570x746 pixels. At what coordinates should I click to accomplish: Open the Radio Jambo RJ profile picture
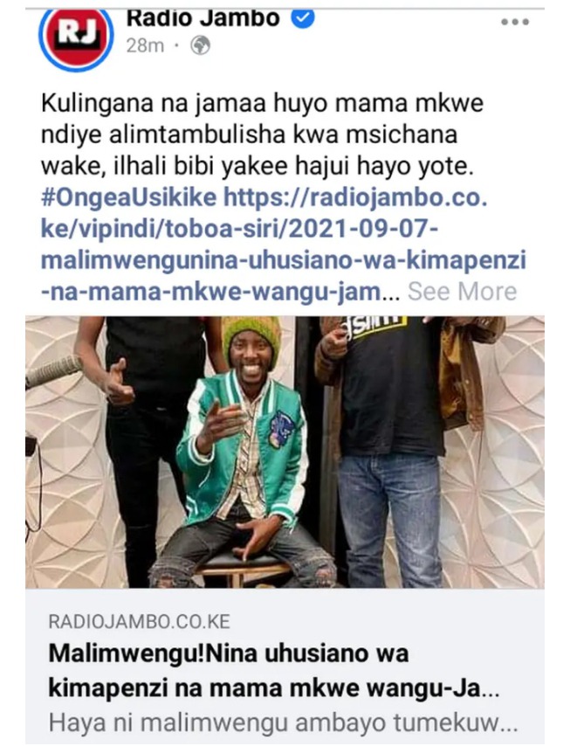pyautogui.click(x=76, y=38)
